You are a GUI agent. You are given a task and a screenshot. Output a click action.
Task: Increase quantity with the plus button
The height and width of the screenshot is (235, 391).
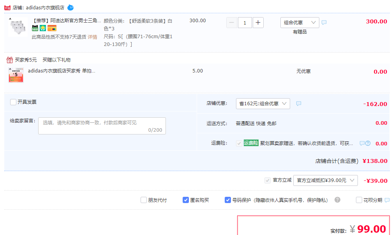click(258, 23)
